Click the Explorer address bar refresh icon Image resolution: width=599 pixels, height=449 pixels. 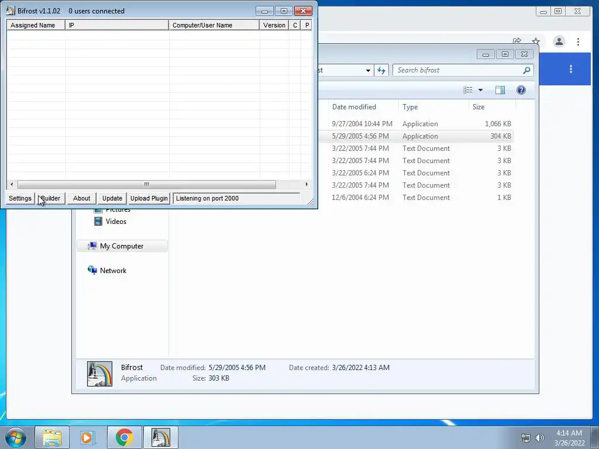point(381,70)
